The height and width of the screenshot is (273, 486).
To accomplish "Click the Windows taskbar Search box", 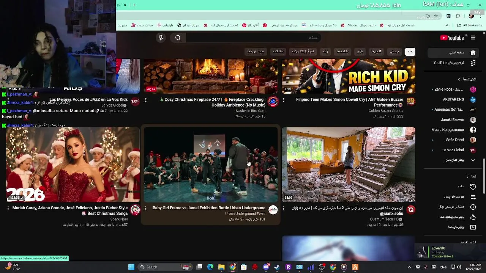I will (165, 267).
